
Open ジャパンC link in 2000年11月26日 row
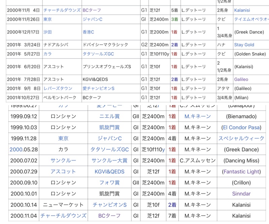(92, 19)
